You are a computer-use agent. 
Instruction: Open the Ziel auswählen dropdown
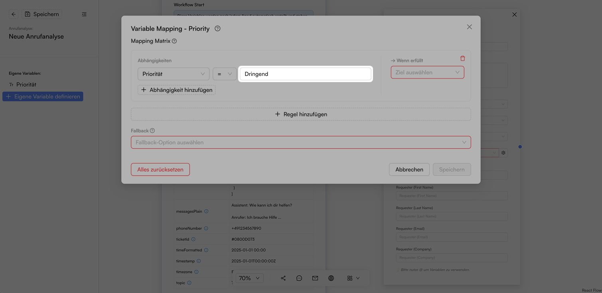[427, 73]
